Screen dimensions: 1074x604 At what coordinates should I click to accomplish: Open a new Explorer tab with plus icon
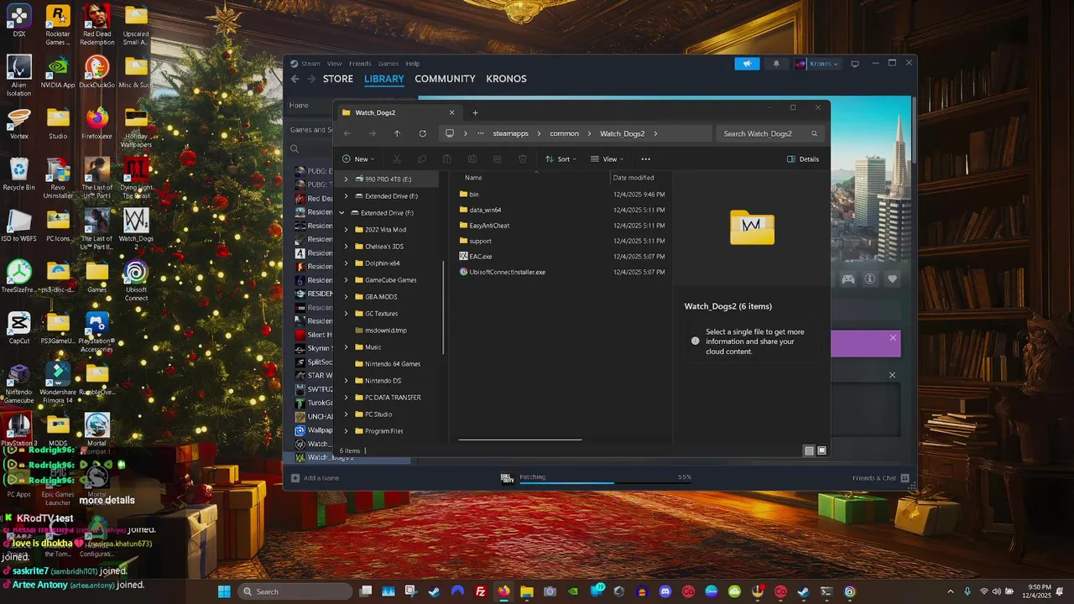475,112
